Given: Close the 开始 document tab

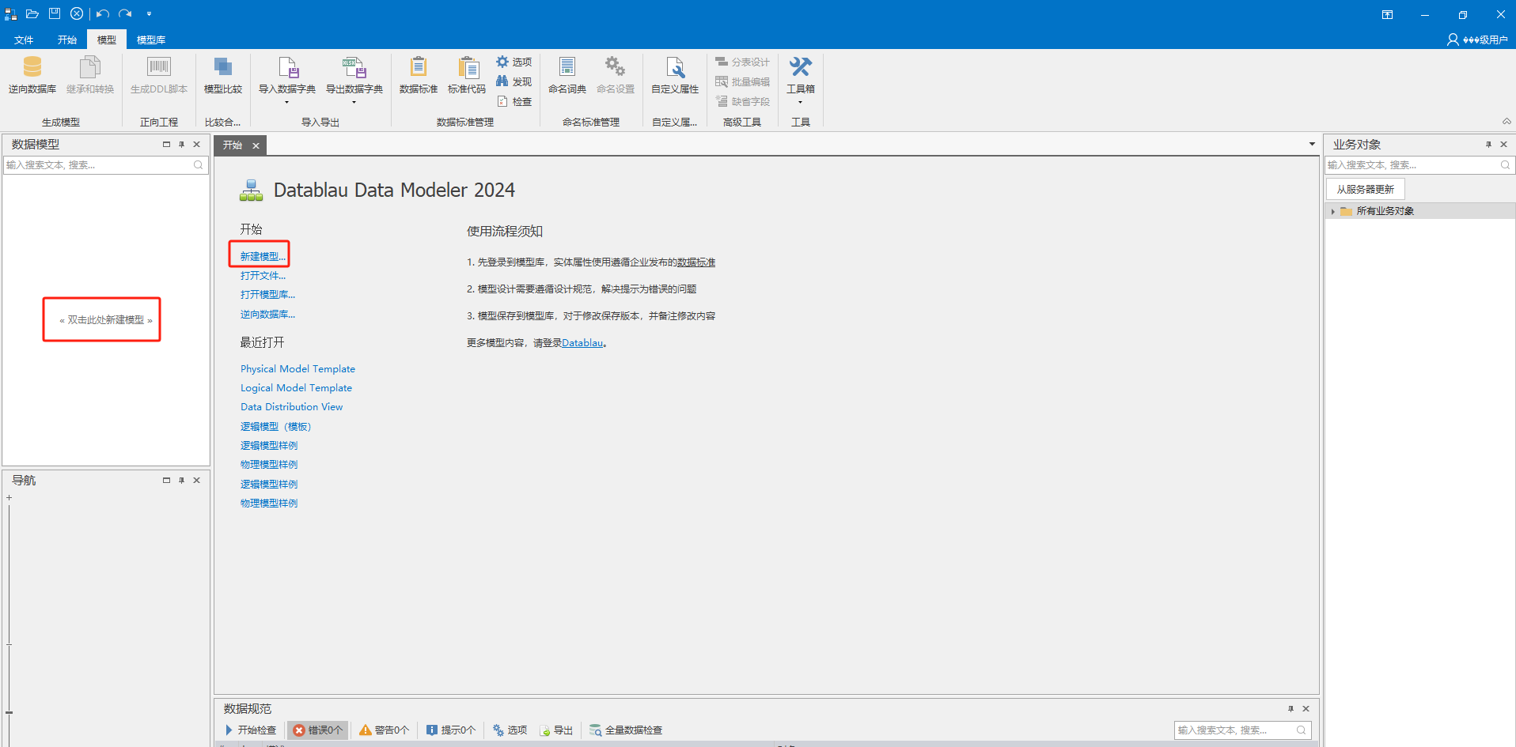Looking at the screenshot, I should [256, 145].
